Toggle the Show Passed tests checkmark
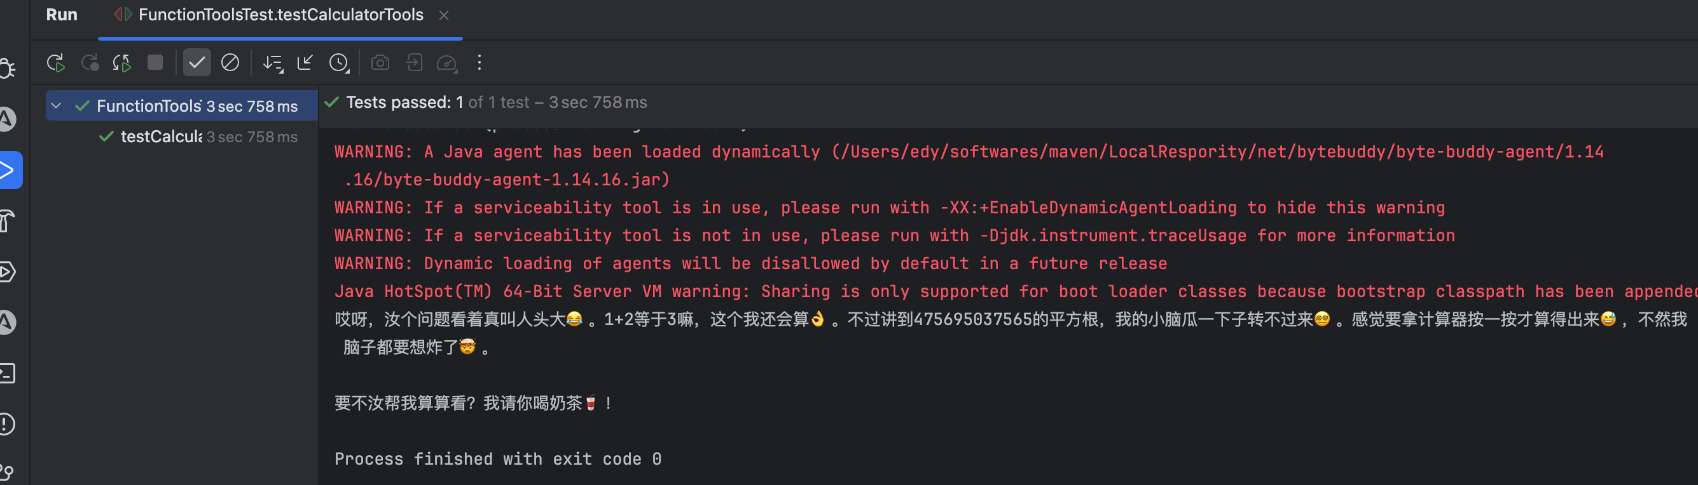Screen dimensions: 1698x485 (197, 62)
